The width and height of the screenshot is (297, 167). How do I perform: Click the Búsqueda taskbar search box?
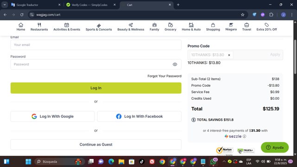(x=59, y=161)
